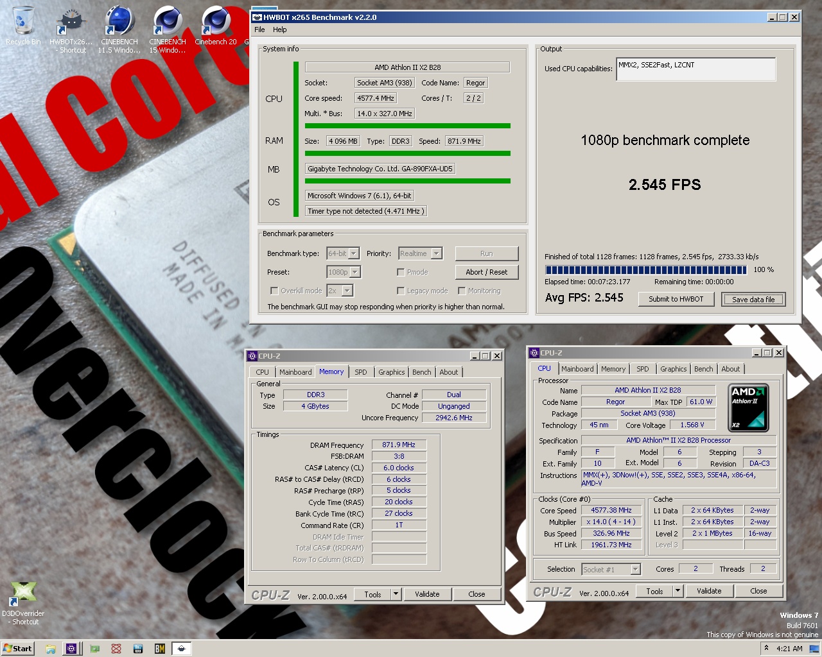Click the Abort / Reset button

(x=487, y=272)
